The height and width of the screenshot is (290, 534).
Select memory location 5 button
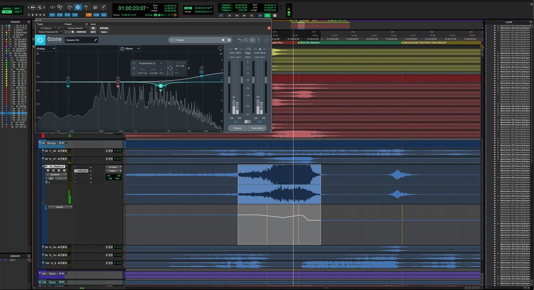pyautogui.click(x=44, y=15)
